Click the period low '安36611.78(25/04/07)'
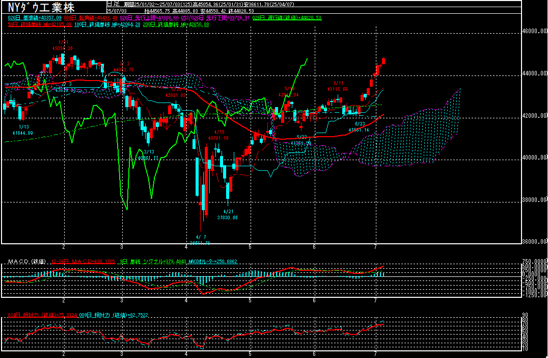 269,5
